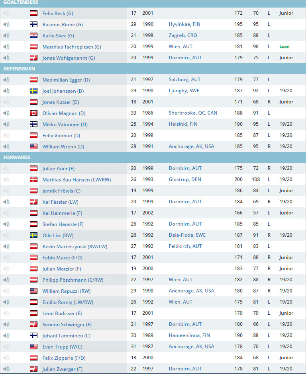The image size is (306, 374).
Task: Play name pronunciation for Rasmus Rinne
Action: tap(6, 24)
